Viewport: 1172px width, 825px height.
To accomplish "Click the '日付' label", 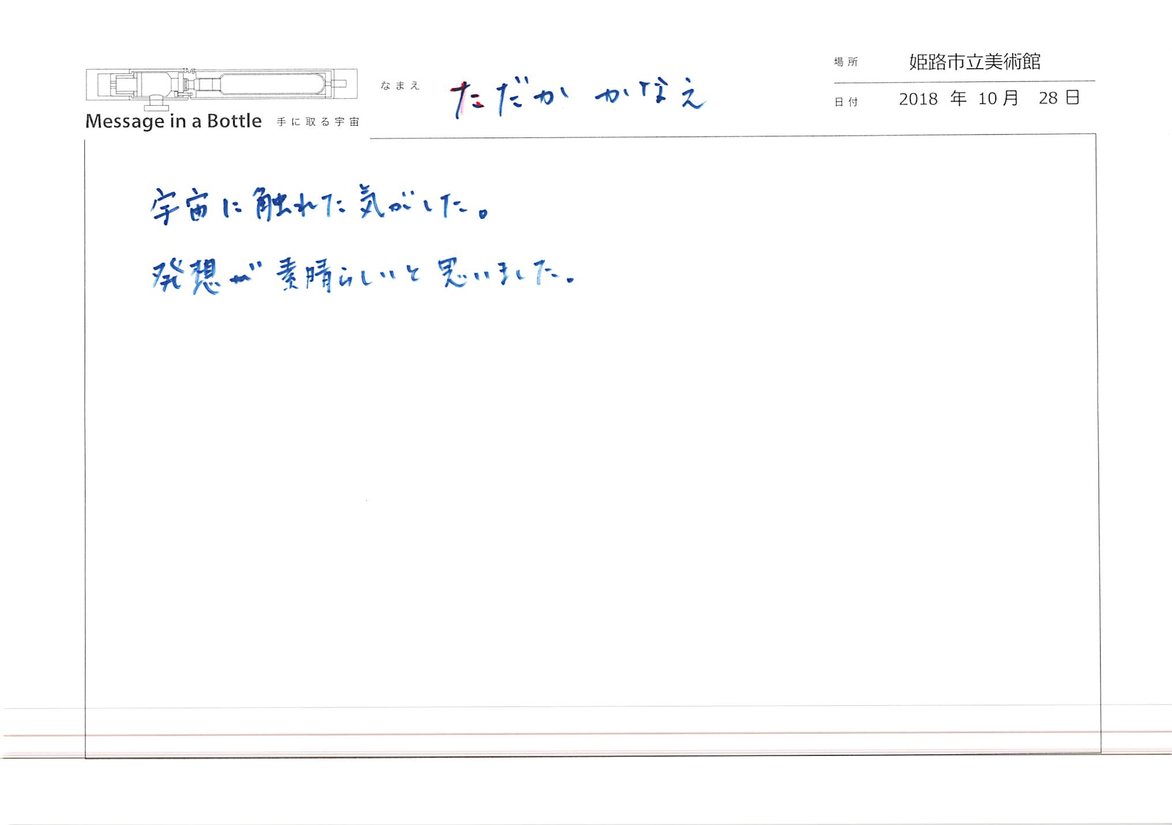I will tap(846, 102).
